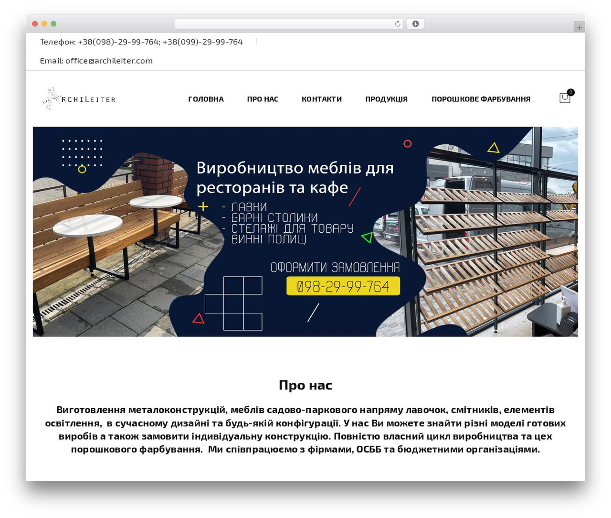Click the +38(099)-29-99-764 phone number

coord(203,42)
